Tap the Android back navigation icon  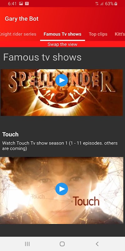(x=97, y=244)
